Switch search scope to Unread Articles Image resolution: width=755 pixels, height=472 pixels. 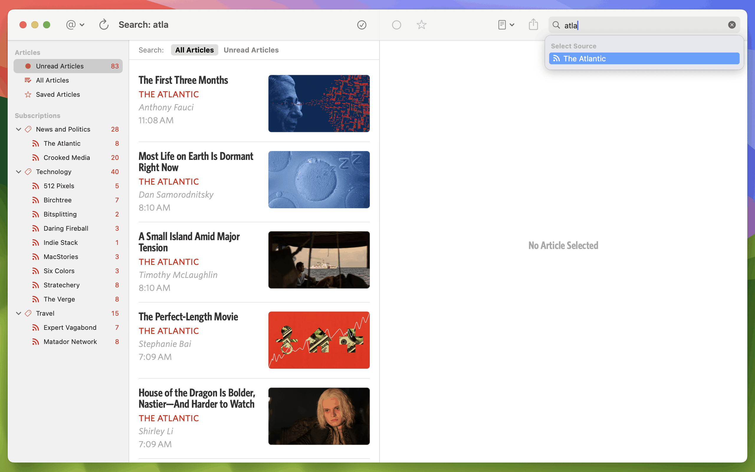coord(251,50)
